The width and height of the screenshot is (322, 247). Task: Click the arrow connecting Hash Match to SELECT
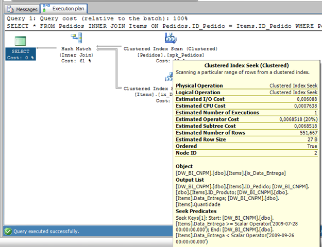[46, 49]
